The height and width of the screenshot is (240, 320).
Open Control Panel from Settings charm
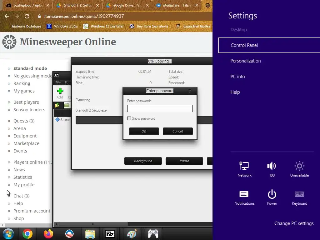[269, 45]
